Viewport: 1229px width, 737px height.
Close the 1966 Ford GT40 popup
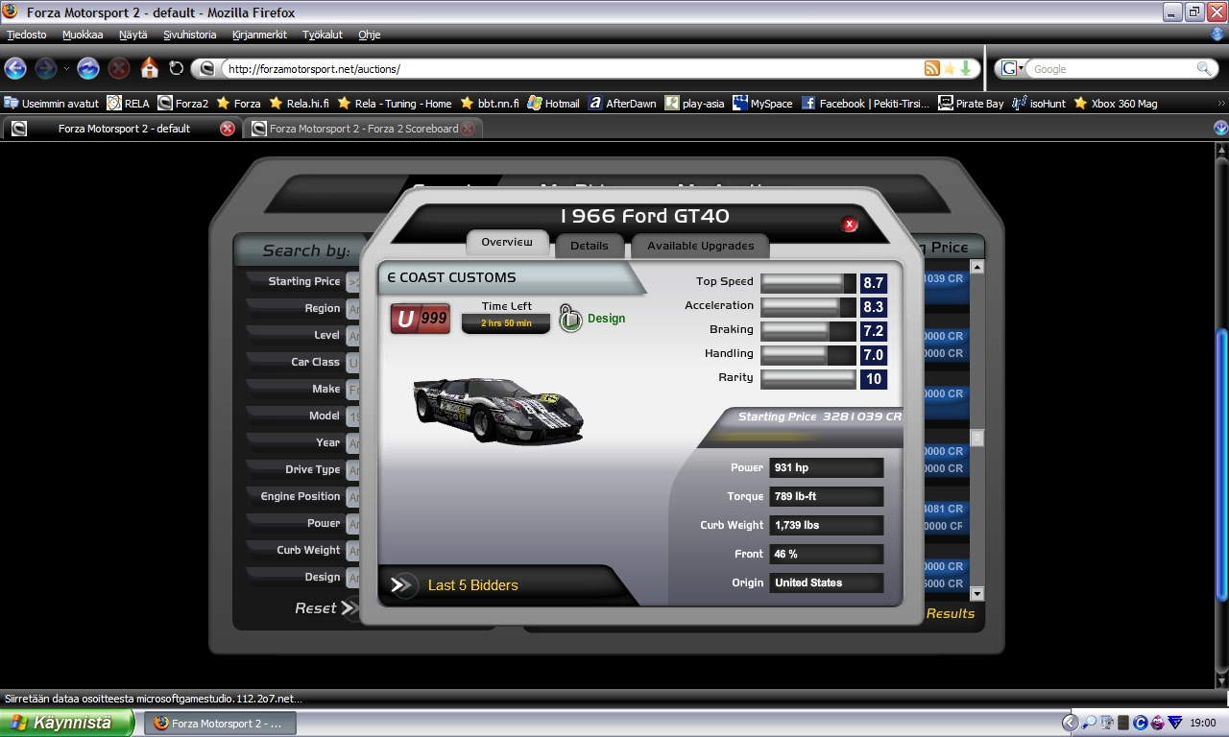[x=849, y=225]
